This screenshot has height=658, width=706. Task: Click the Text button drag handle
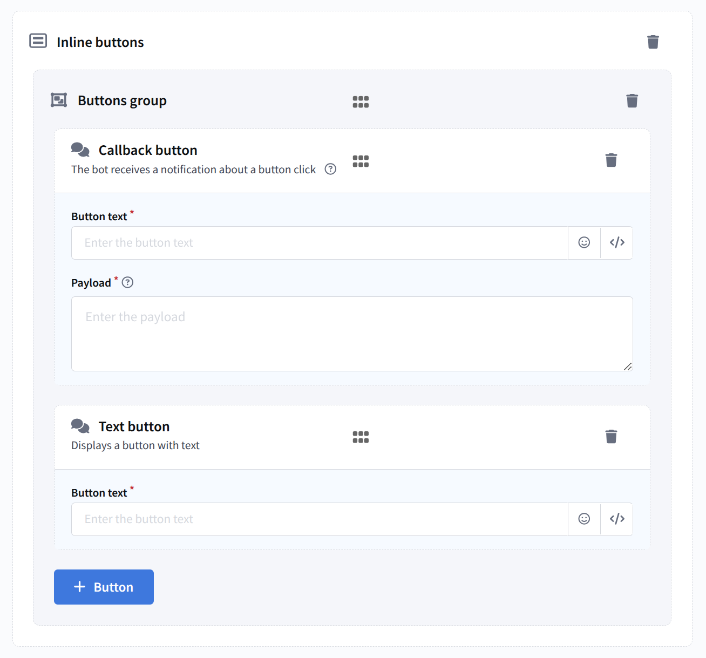point(361,437)
